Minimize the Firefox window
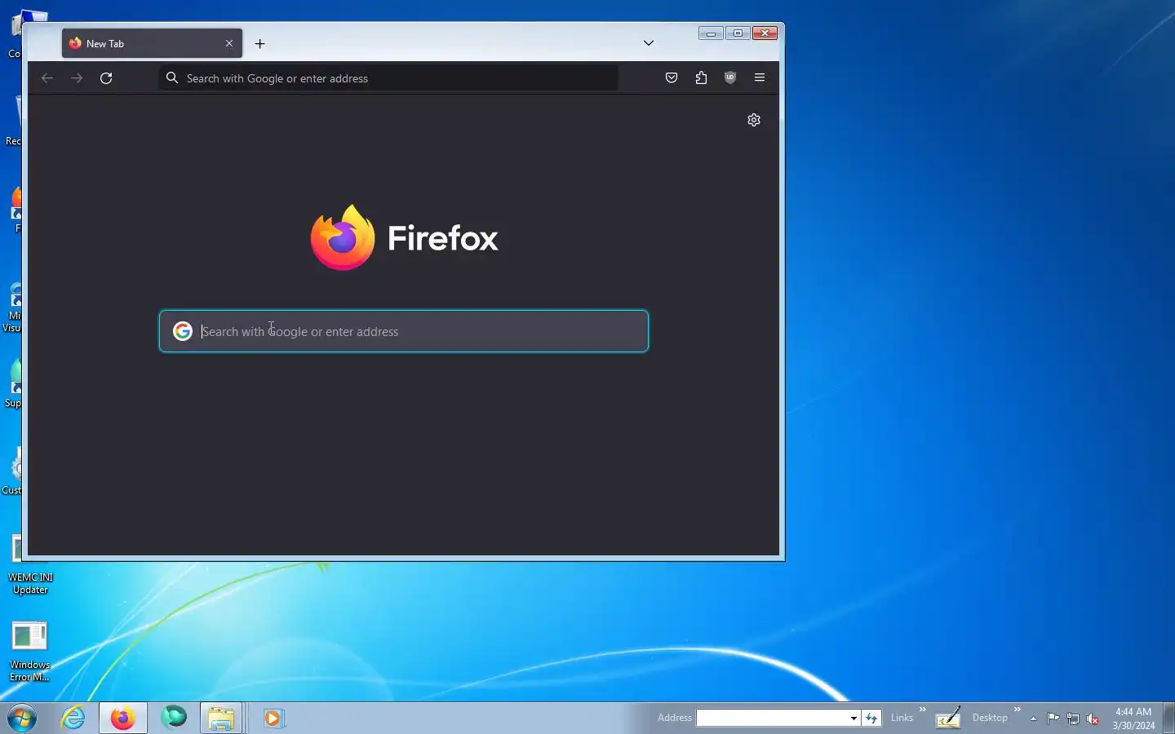Viewport: 1175px width, 734px height. pos(711,33)
